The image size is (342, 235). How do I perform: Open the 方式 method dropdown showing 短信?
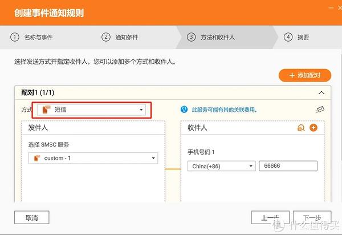click(92, 110)
